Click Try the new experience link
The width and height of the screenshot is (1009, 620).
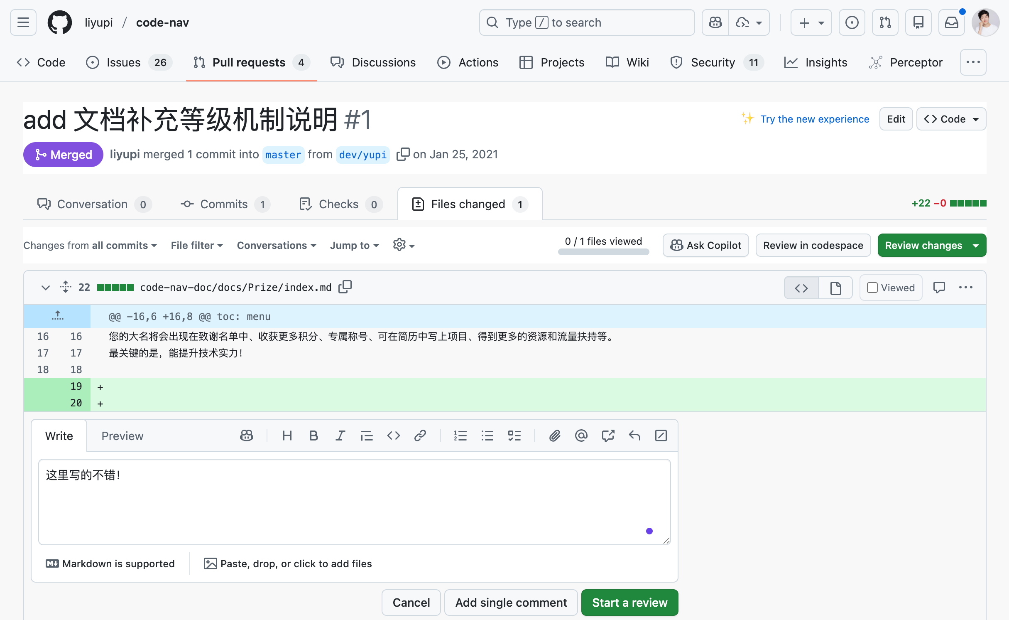814,119
